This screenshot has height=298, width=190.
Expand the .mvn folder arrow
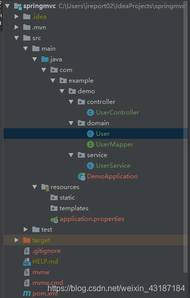pyautogui.click(x=17, y=27)
